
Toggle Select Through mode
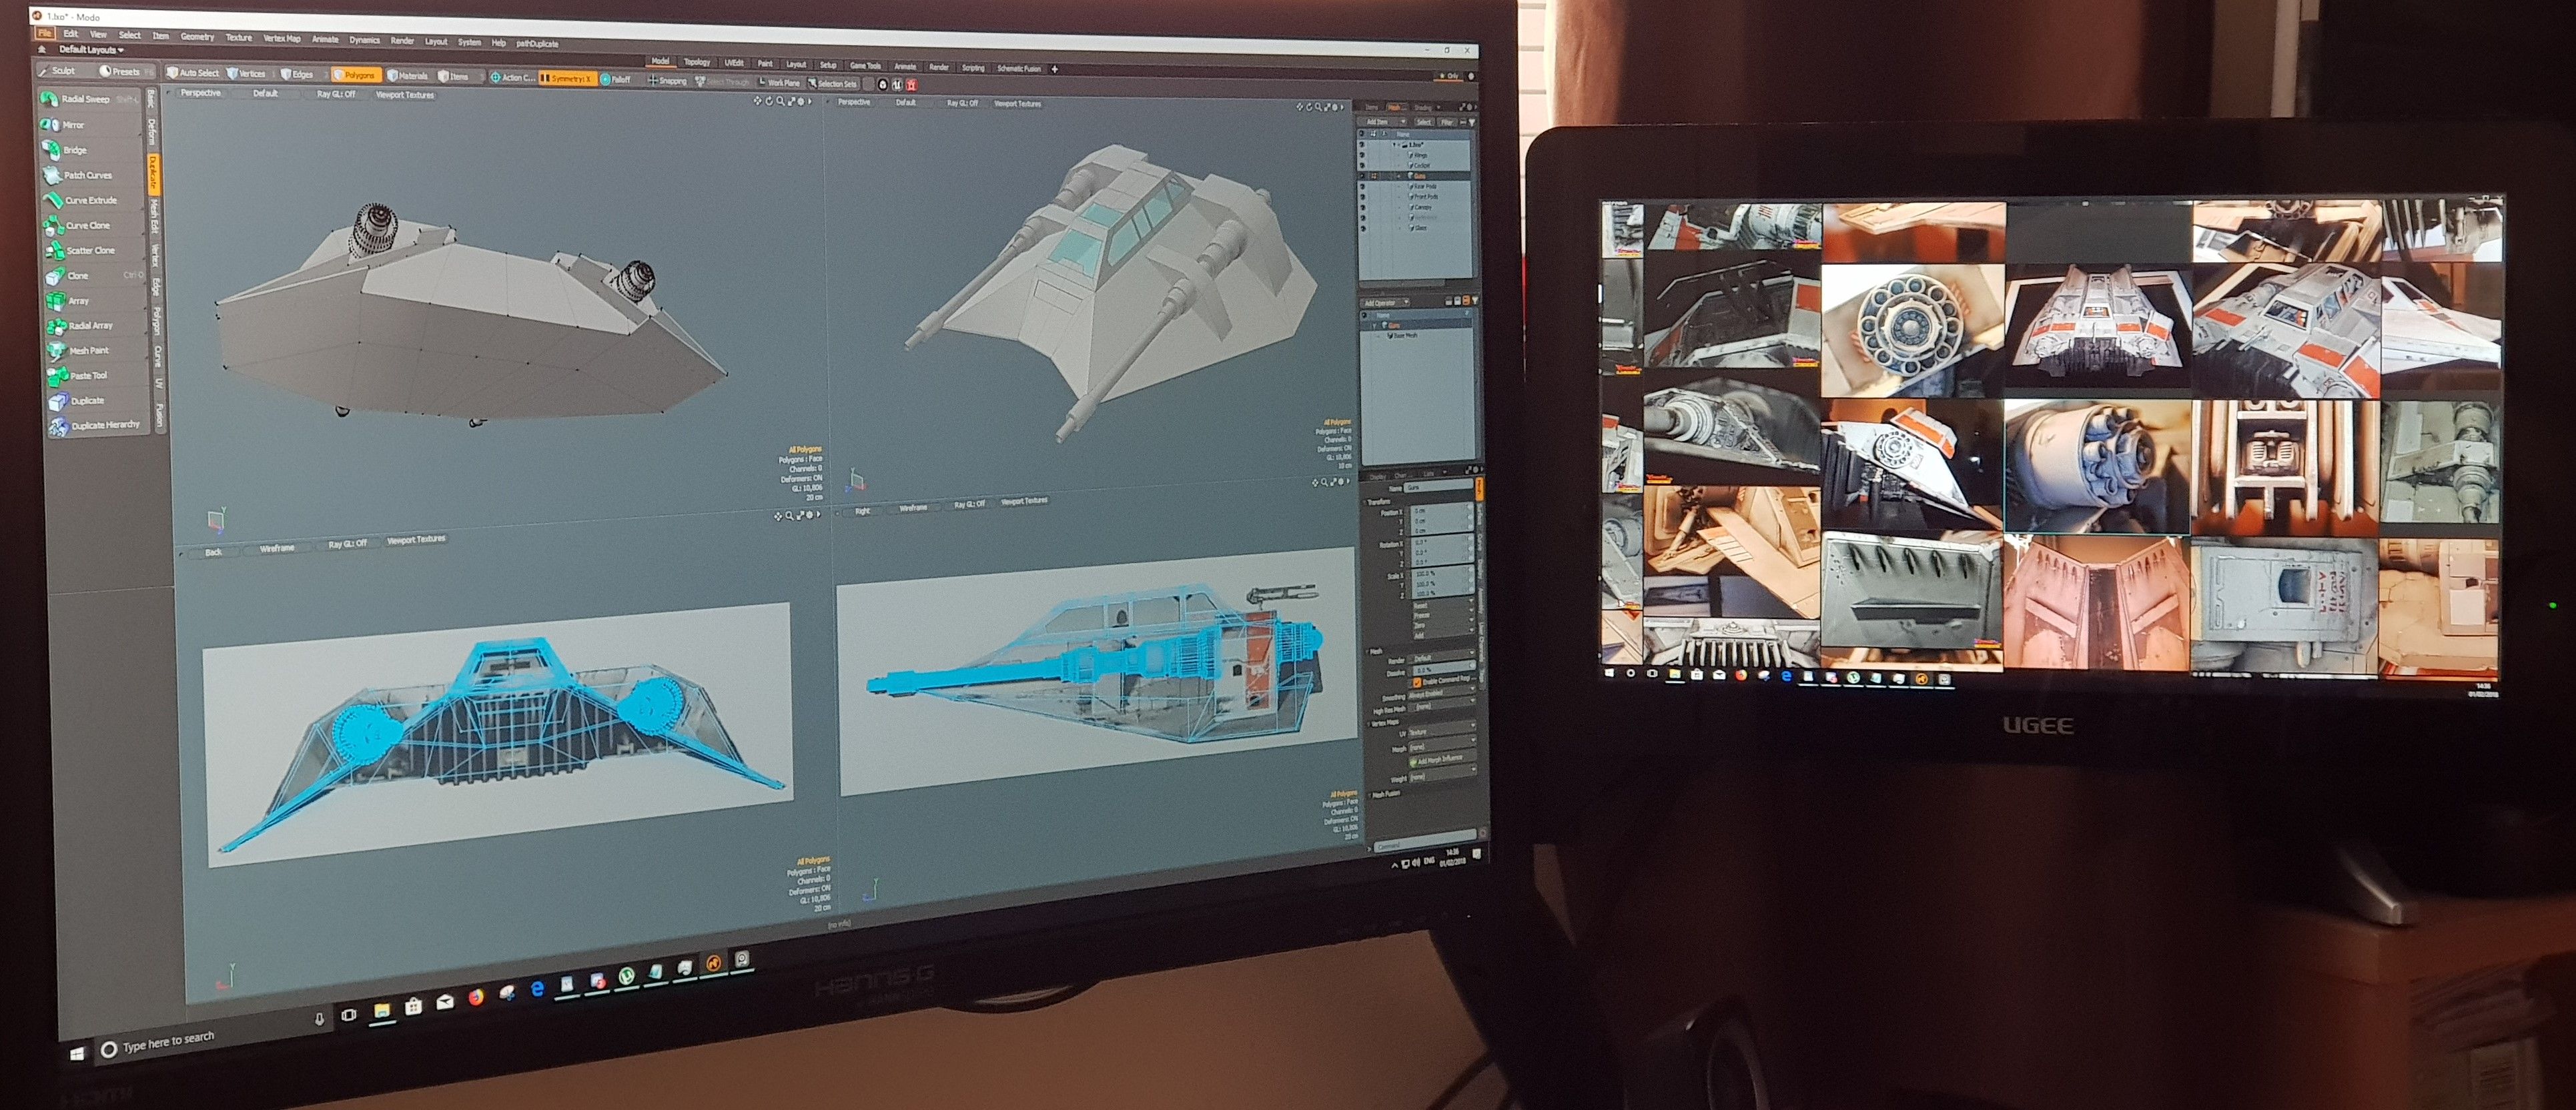(x=723, y=81)
